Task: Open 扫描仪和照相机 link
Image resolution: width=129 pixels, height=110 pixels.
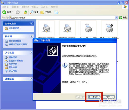Action: coord(16,61)
